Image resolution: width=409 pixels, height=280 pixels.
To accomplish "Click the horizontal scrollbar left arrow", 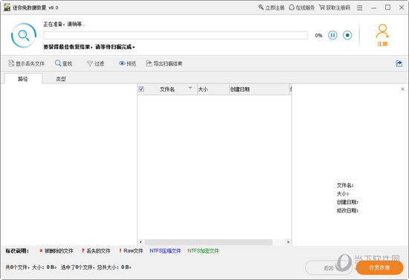I will (x=141, y=242).
